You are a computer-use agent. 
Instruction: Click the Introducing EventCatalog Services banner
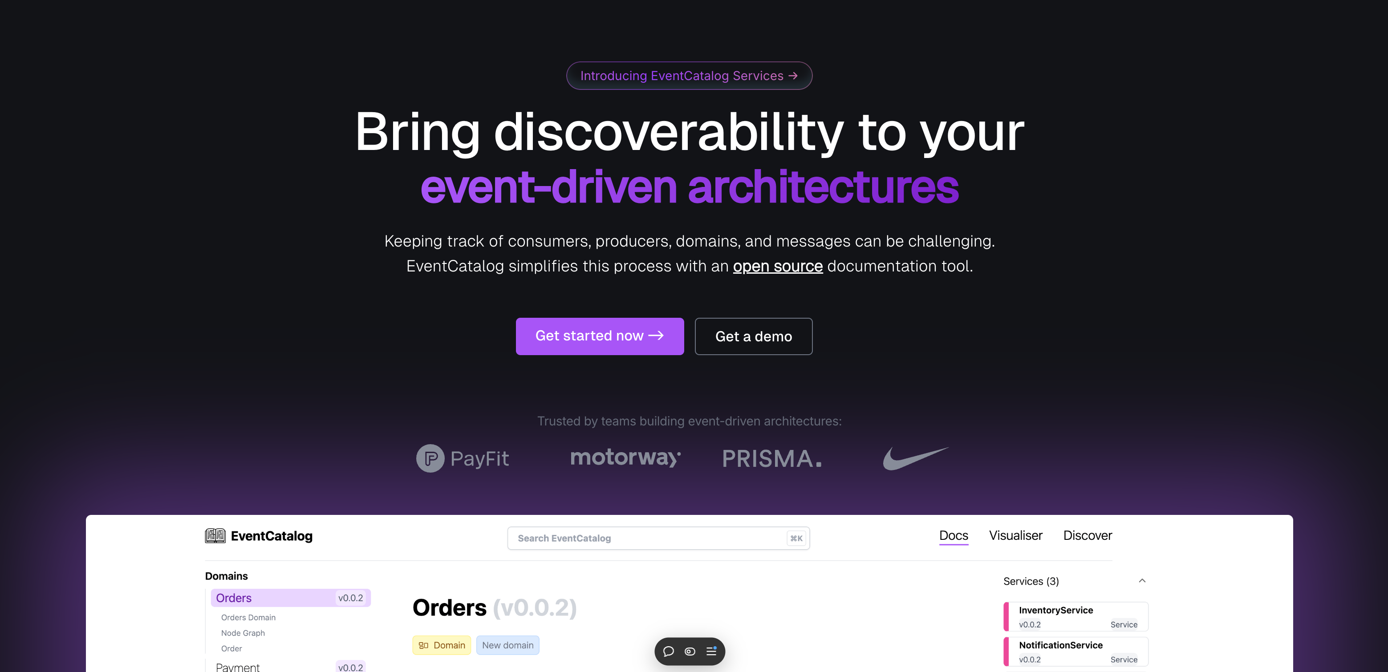coord(690,75)
